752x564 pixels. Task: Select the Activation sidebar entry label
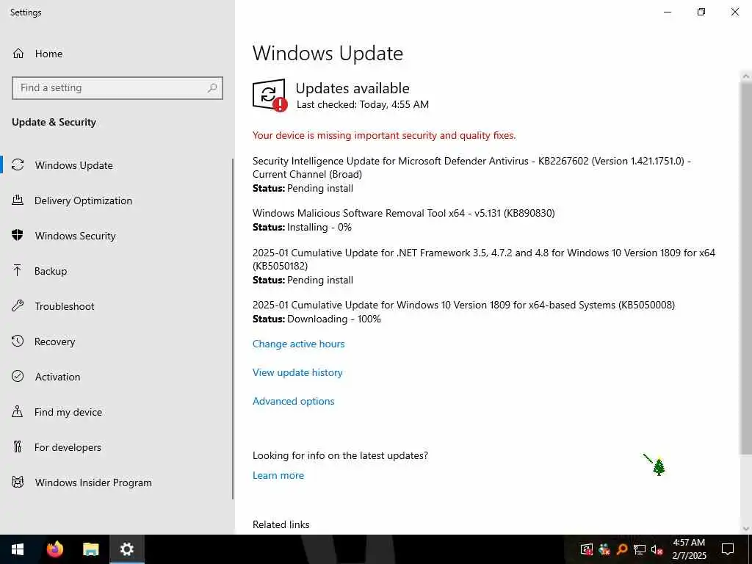(x=57, y=377)
